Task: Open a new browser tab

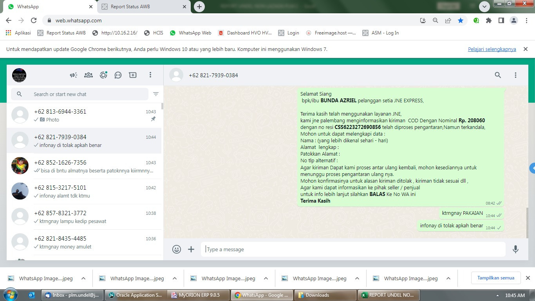Action: click(x=199, y=7)
